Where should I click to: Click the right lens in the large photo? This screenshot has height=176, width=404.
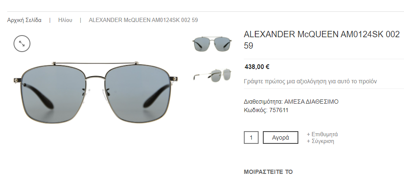138,94
